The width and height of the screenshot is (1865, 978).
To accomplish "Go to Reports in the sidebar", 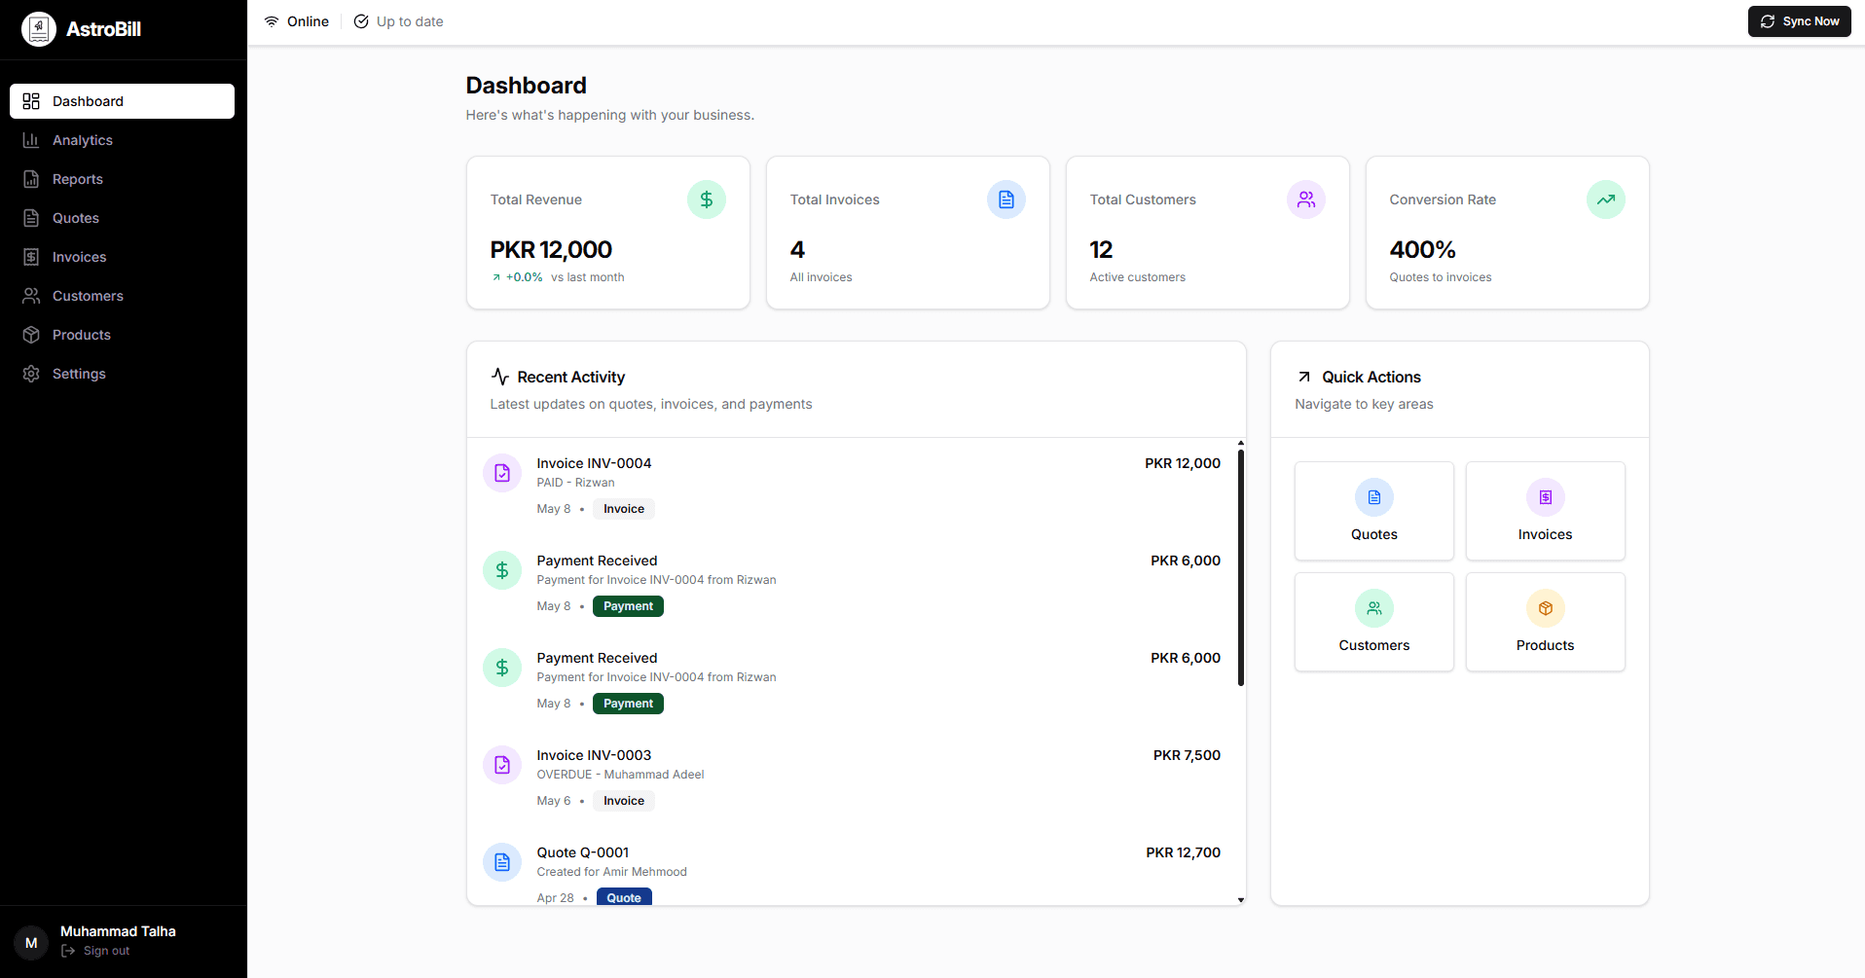I will coord(122,179).
